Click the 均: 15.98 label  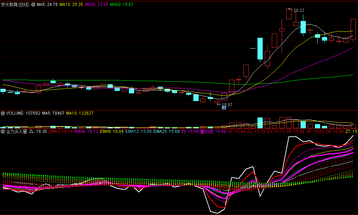(x=190, y=131)
